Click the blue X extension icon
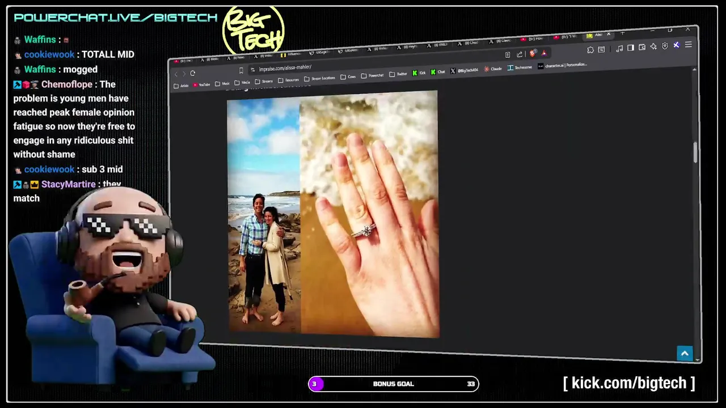The height and width of the screenshot is (408, 726). click(677, 45)
